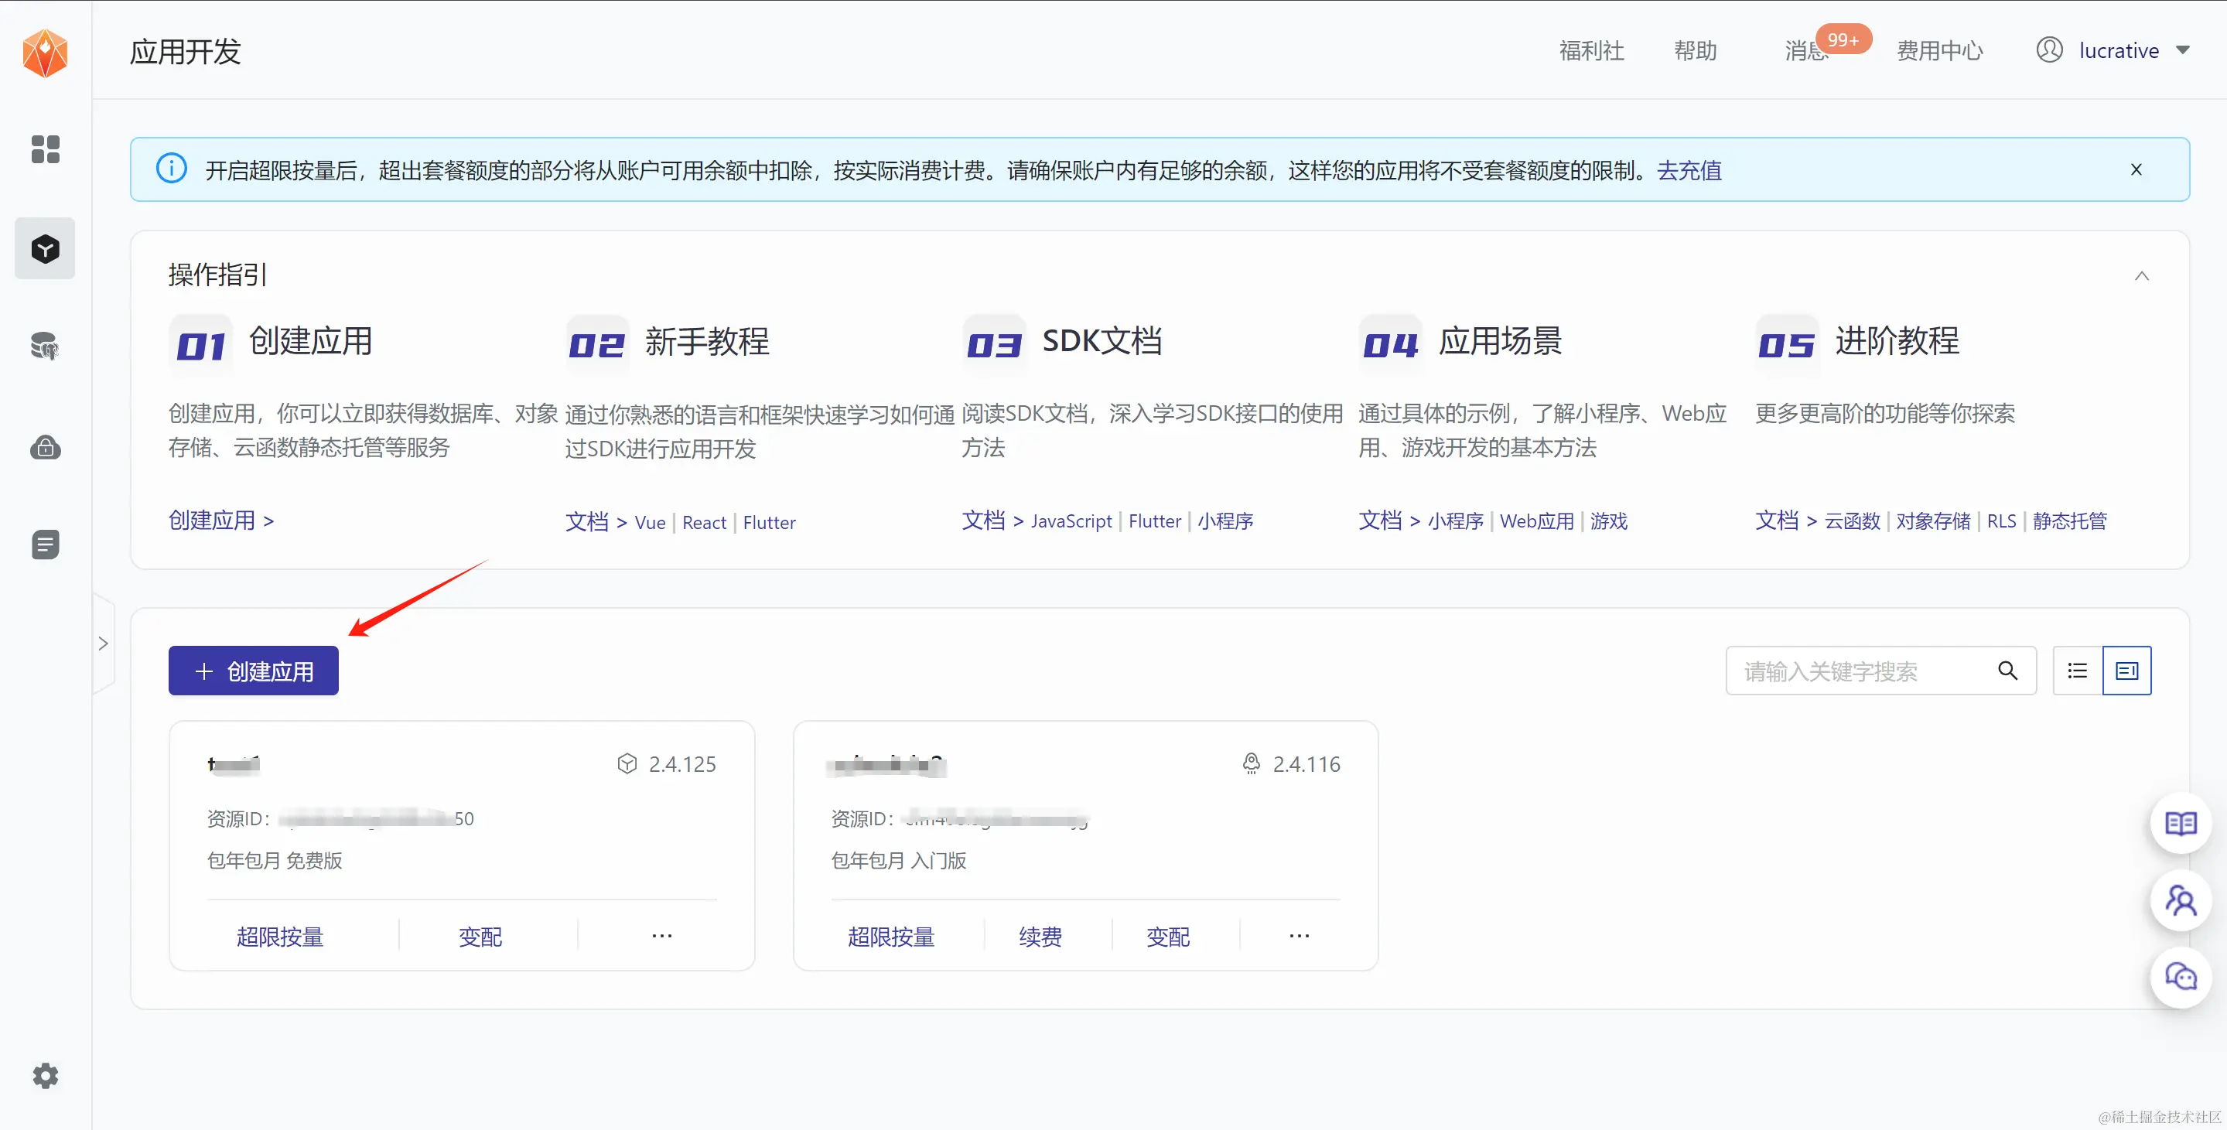Expand the sidebar with arrow handle
This screenshot has width=2227, height=1130.
(103, 644)
